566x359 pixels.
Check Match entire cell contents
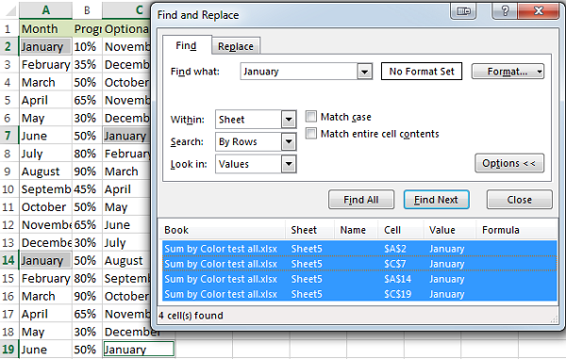pos(310,134)
